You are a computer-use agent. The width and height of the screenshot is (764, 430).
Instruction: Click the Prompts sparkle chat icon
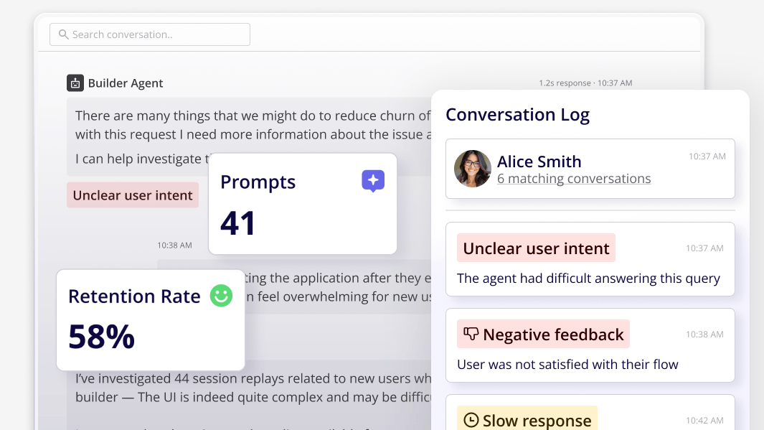tap(373, 181)
